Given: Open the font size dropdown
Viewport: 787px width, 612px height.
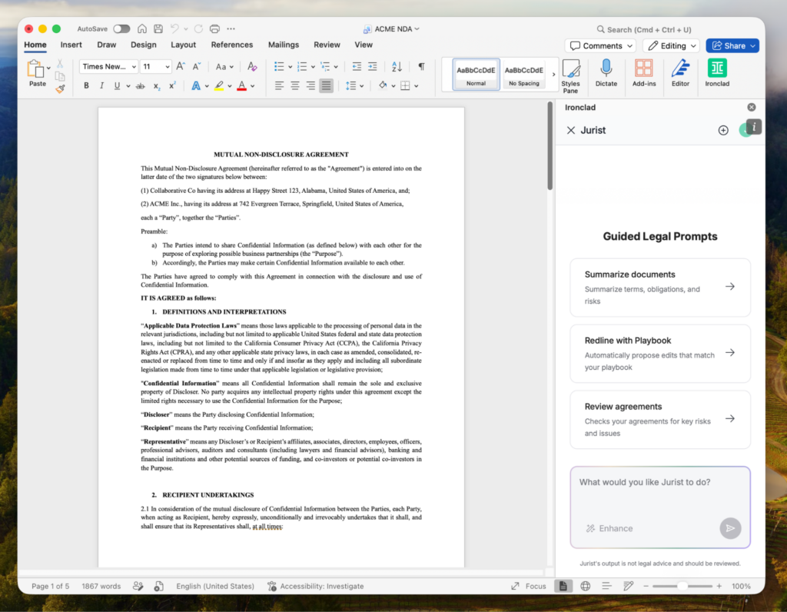Looking at the screenshot, I should [167, 66].
